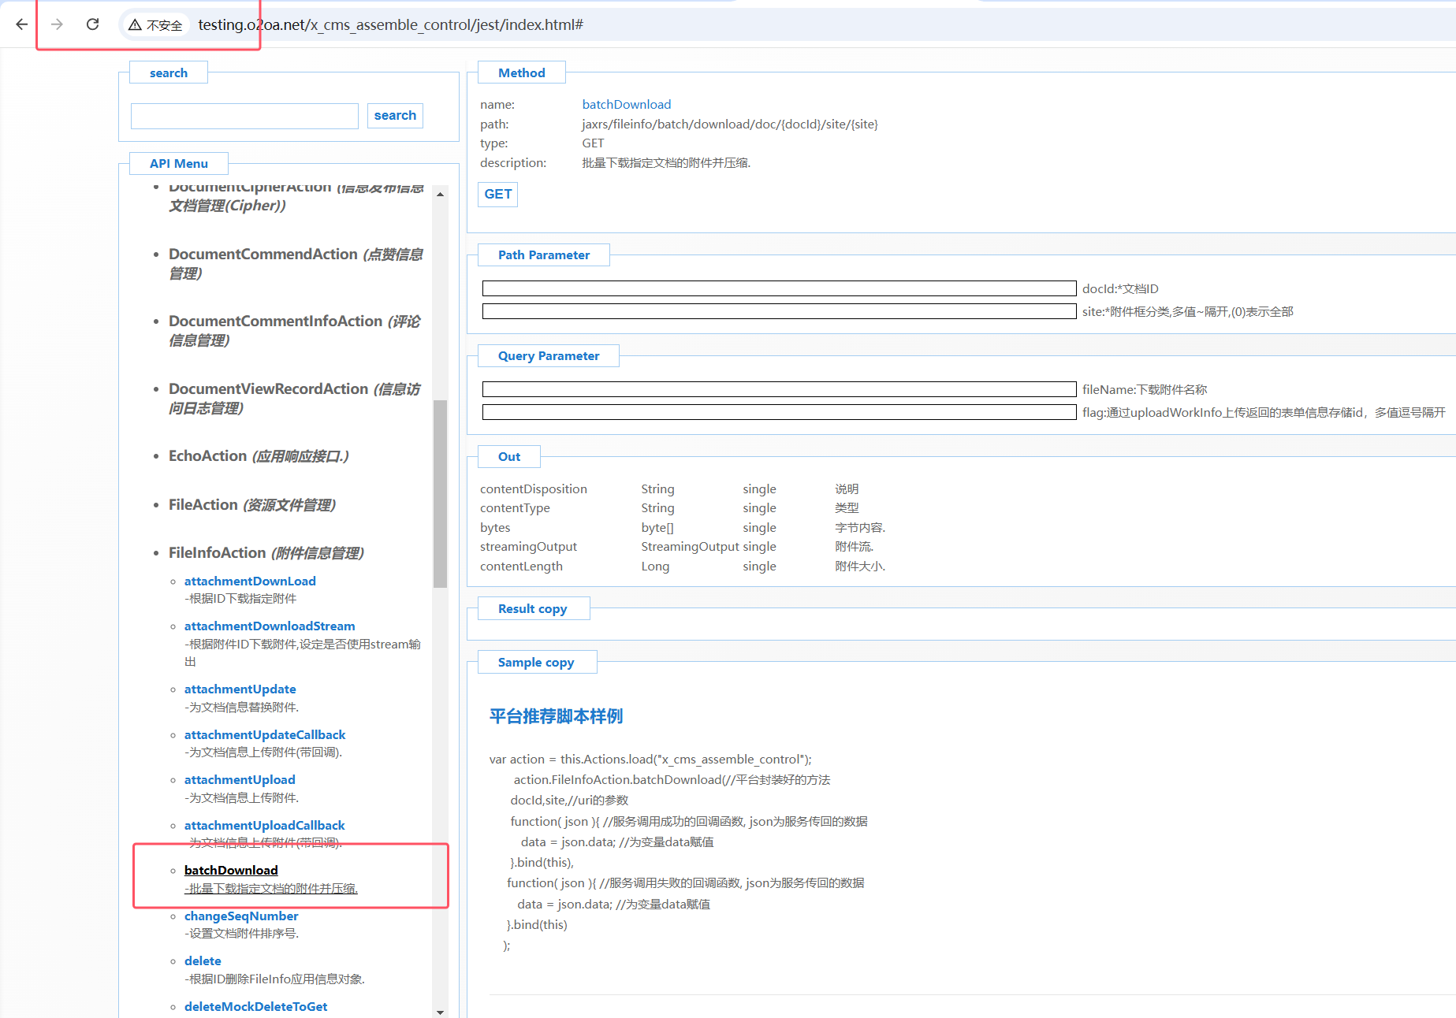Open the attachmentDownLoad API link

coord(250,581)
